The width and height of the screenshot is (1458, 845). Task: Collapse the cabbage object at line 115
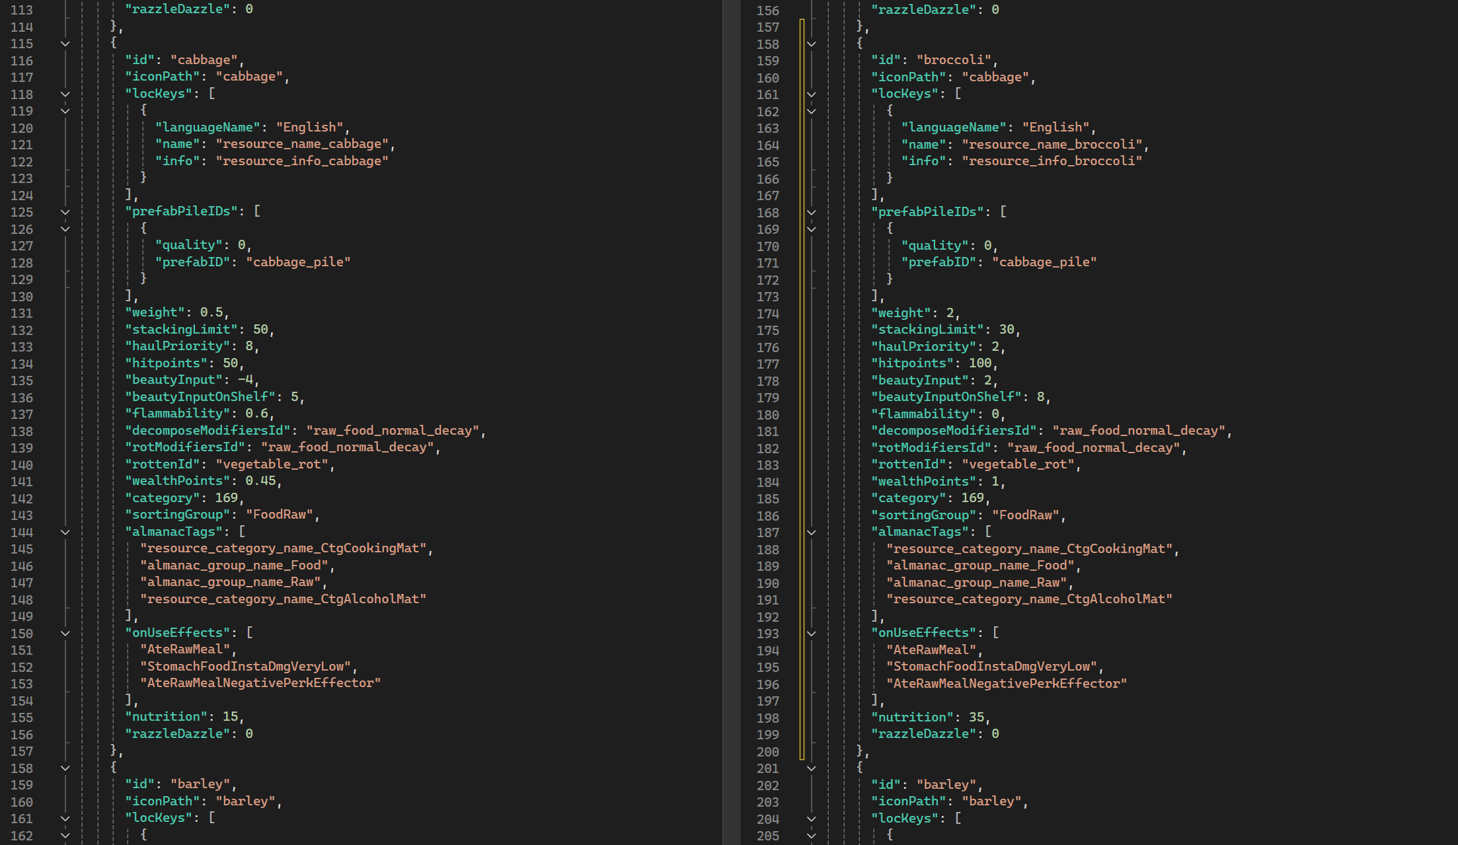(65, 44)
